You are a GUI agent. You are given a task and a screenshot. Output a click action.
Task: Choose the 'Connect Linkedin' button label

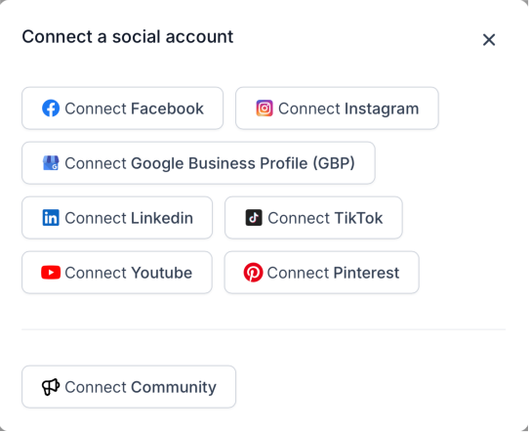pyautogui.click(x=129, y=218)
